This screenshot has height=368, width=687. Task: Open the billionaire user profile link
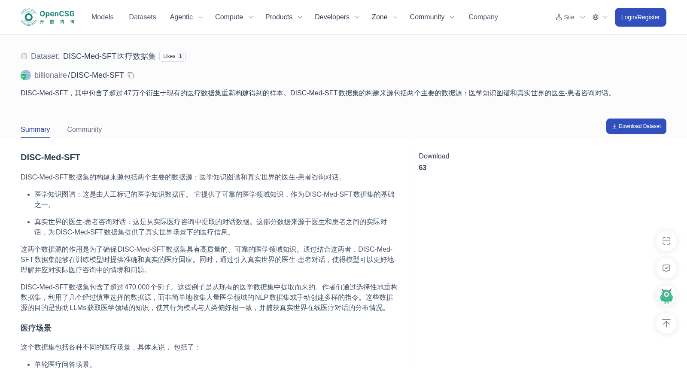(x=51, y=75)
